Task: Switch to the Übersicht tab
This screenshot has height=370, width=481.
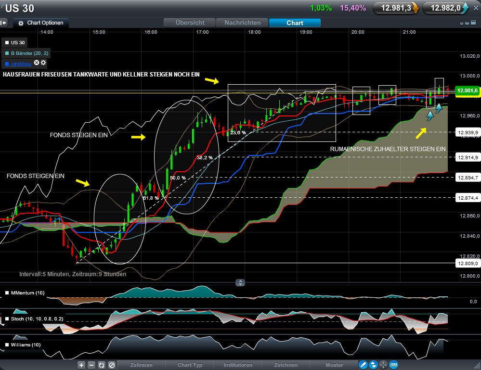Action: [190, 23]
